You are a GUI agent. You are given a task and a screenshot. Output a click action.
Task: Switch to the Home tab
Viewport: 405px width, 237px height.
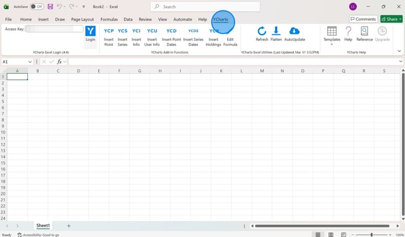pos(26,19)
